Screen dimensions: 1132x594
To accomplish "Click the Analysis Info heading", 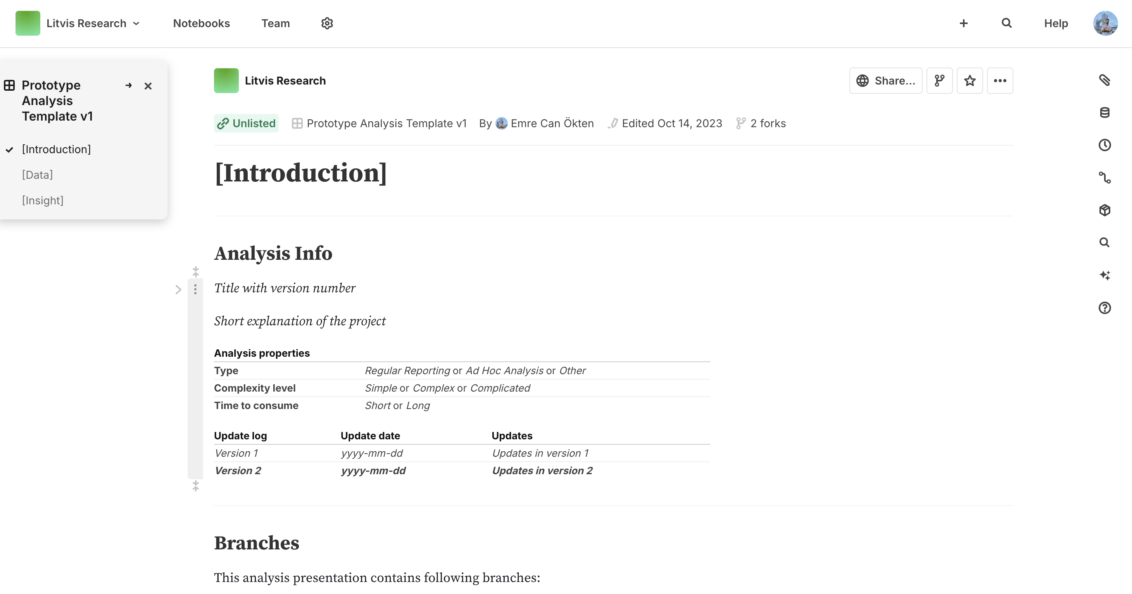I will click(273, 254).
